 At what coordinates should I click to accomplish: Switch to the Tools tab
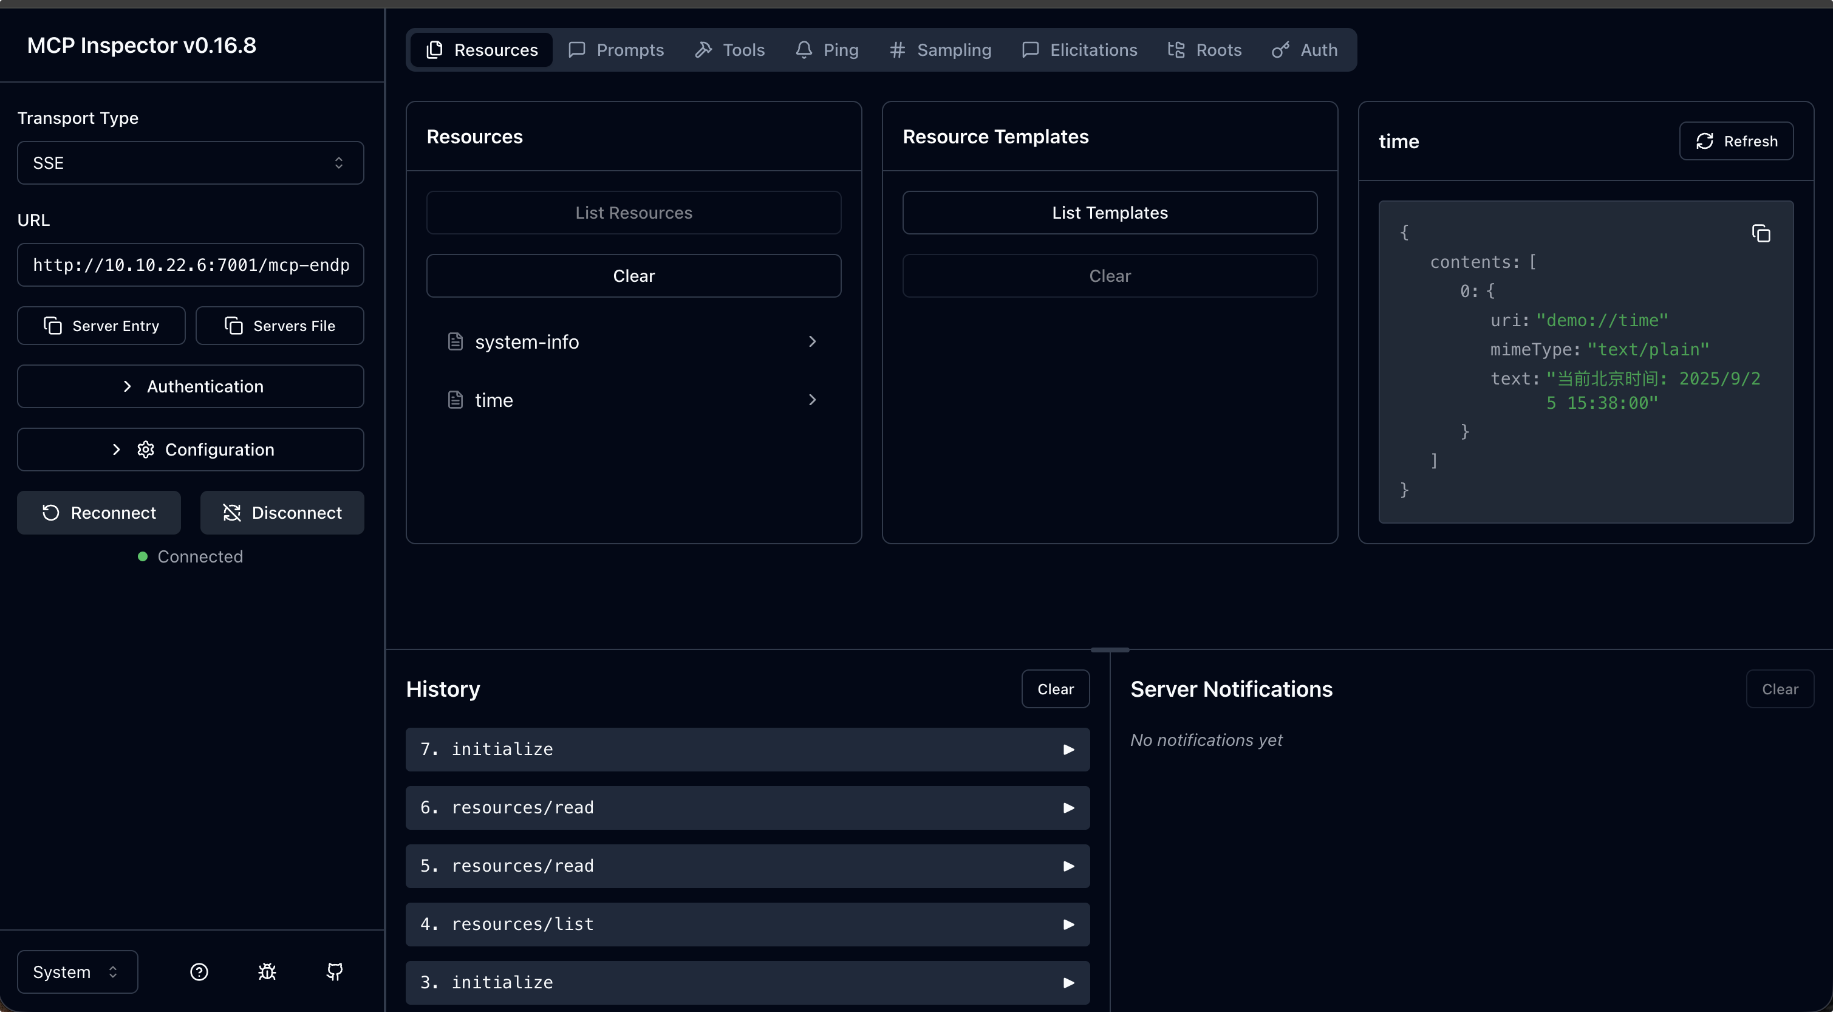[730, 50]
